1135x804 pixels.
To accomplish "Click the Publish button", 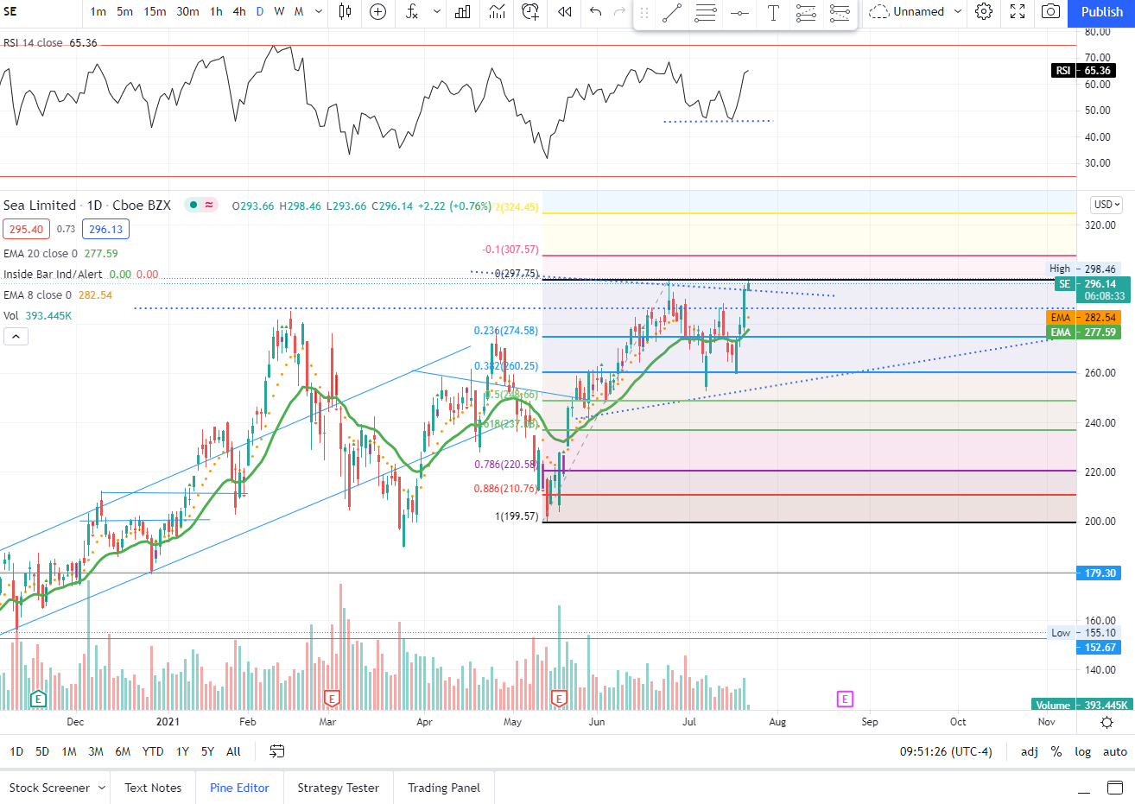I will pos(1102,12).
